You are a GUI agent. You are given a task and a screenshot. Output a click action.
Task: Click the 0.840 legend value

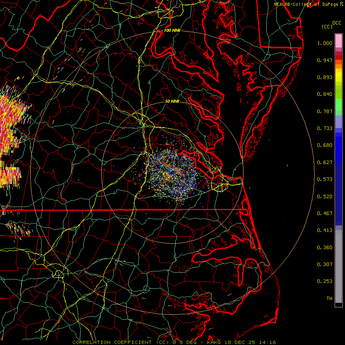(325, 94)
